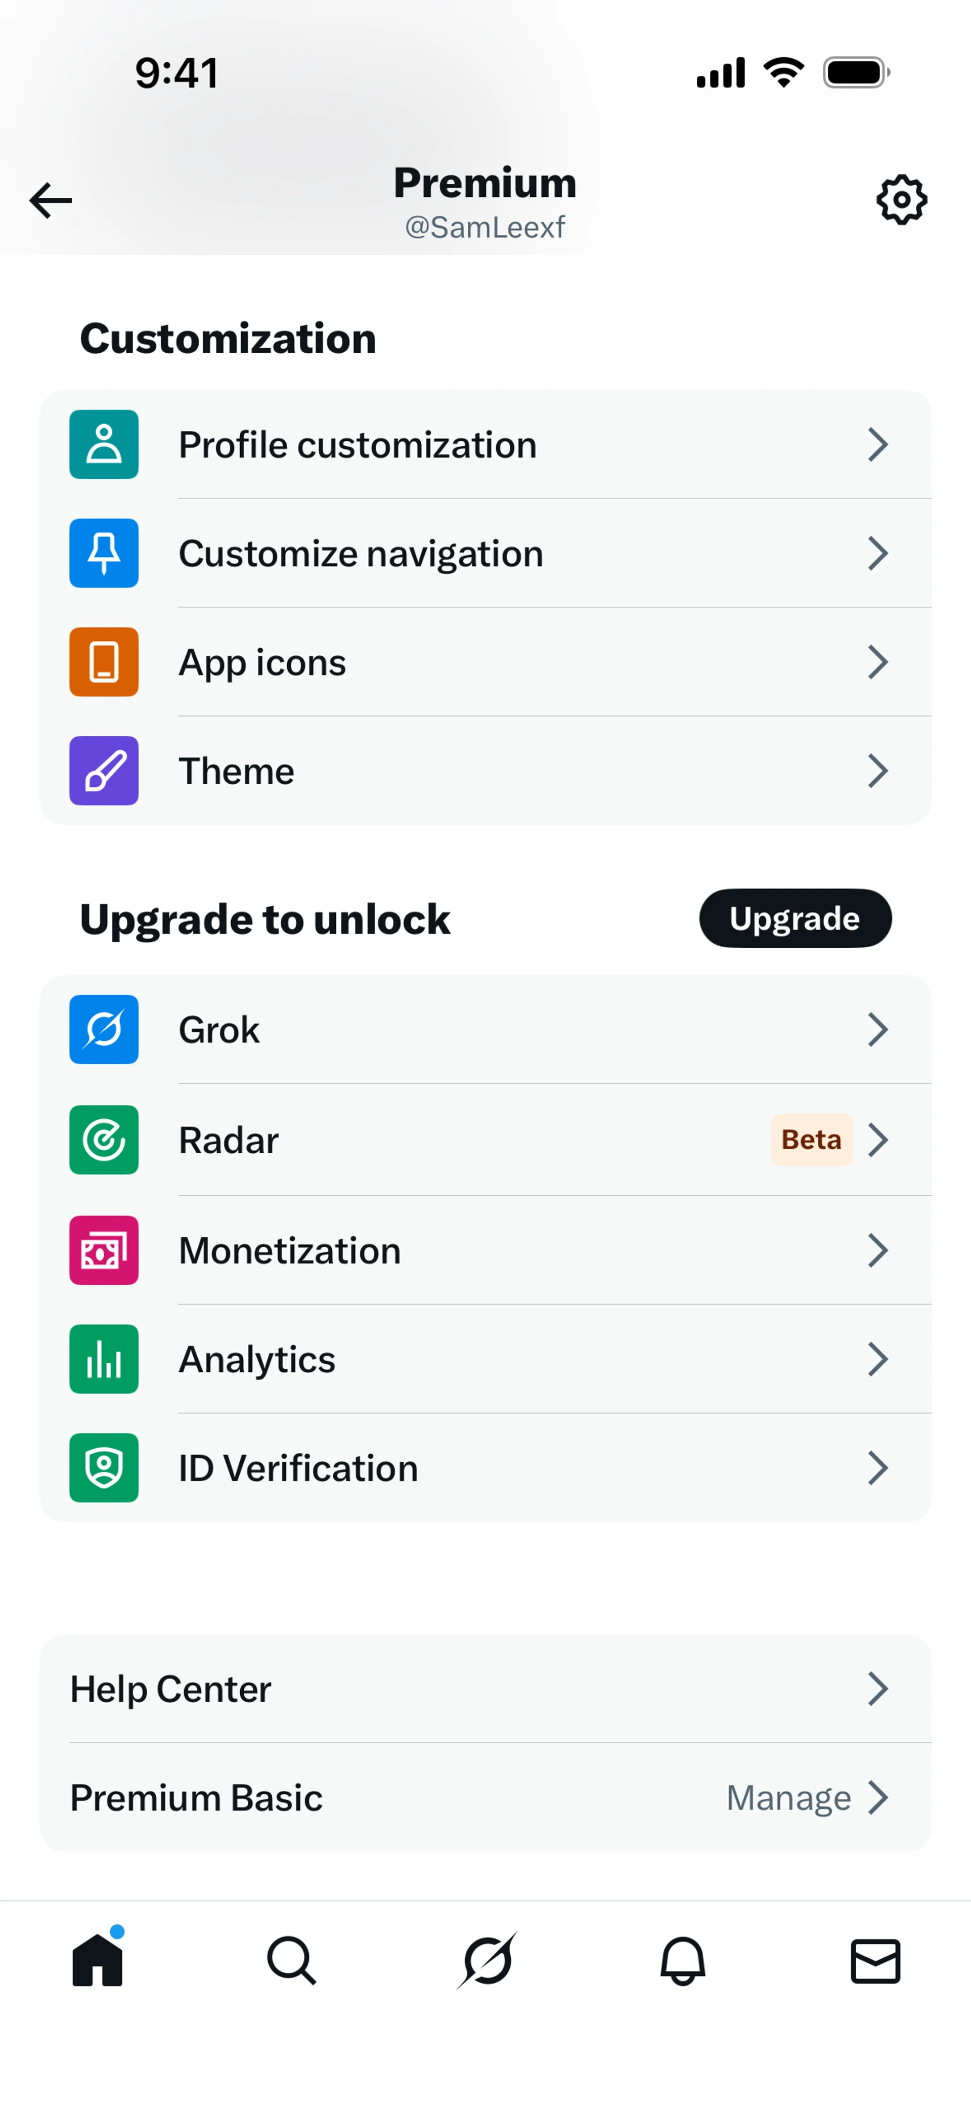Tap the green Analytics bar-chart icon
971x2106 pixels.
click(104, 1358)
